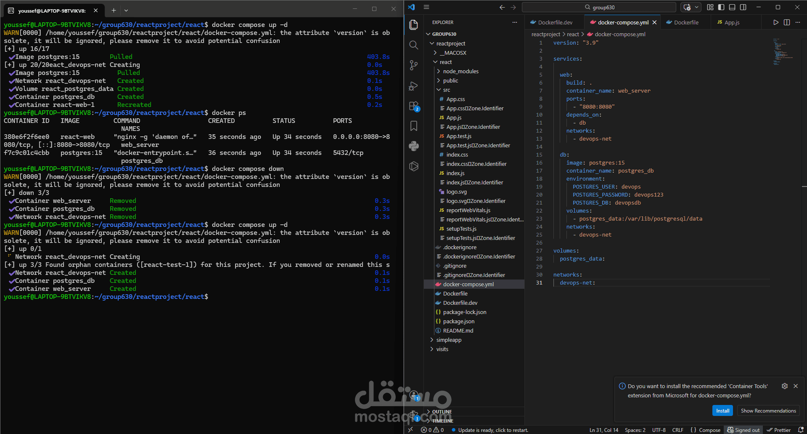This screenshot has width=807, height=434.
Task: Open the hexagon-shaped icon view below Python
Action: (414, 166)
